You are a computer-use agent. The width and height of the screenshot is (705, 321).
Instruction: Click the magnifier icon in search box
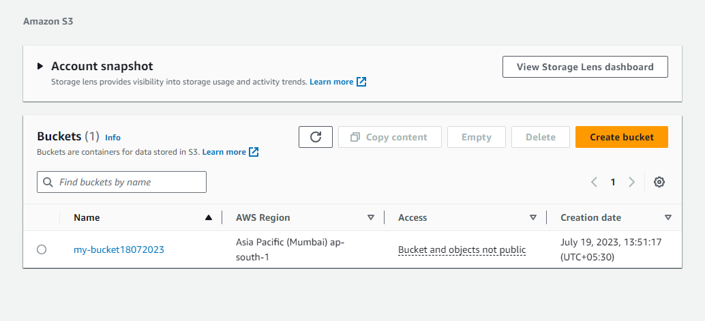48,182
